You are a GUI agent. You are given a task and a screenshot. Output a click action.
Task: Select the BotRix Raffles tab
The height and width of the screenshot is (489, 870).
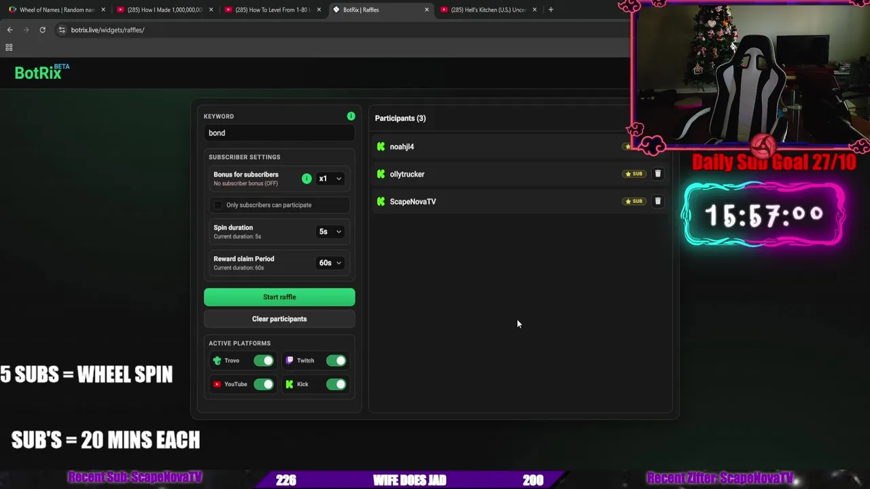pyautogui.click(x=381, y=10)
